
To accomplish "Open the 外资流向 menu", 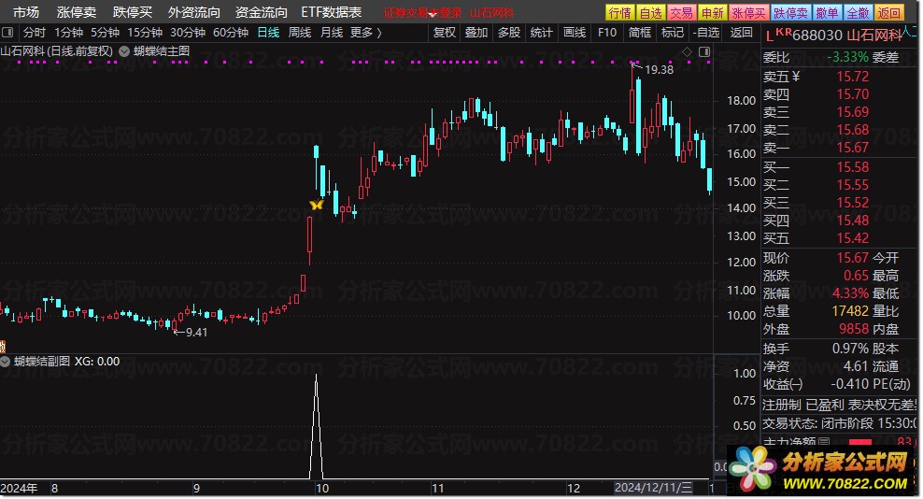I will pyautogui.click(x=193, y=12).
